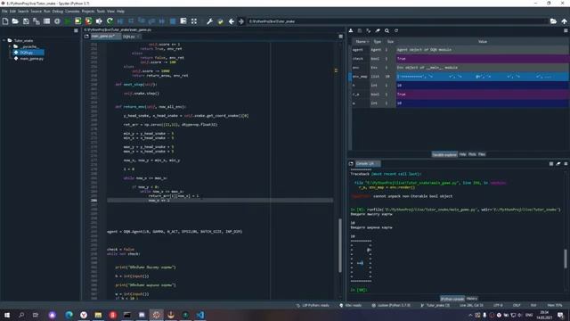The image size is (570, 321).
Task: Sort variables by Size column header
Action: pos(390,42)
